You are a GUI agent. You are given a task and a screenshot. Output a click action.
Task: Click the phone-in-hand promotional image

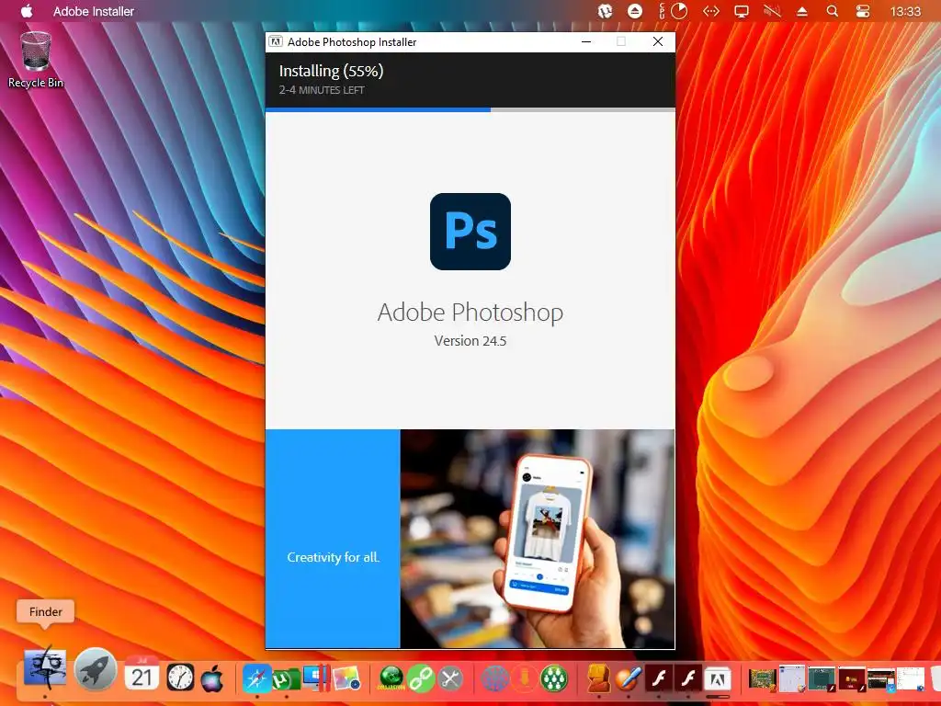538,539
